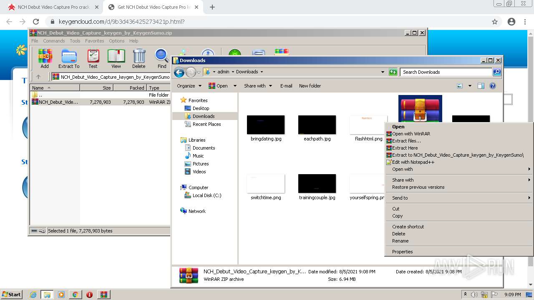The width and height of the screenshot is (534, 300).
Task: Click WinRAR Add toolbar icon
Action: click(45, 58)
